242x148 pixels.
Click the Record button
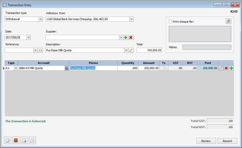tap(227, 141)
